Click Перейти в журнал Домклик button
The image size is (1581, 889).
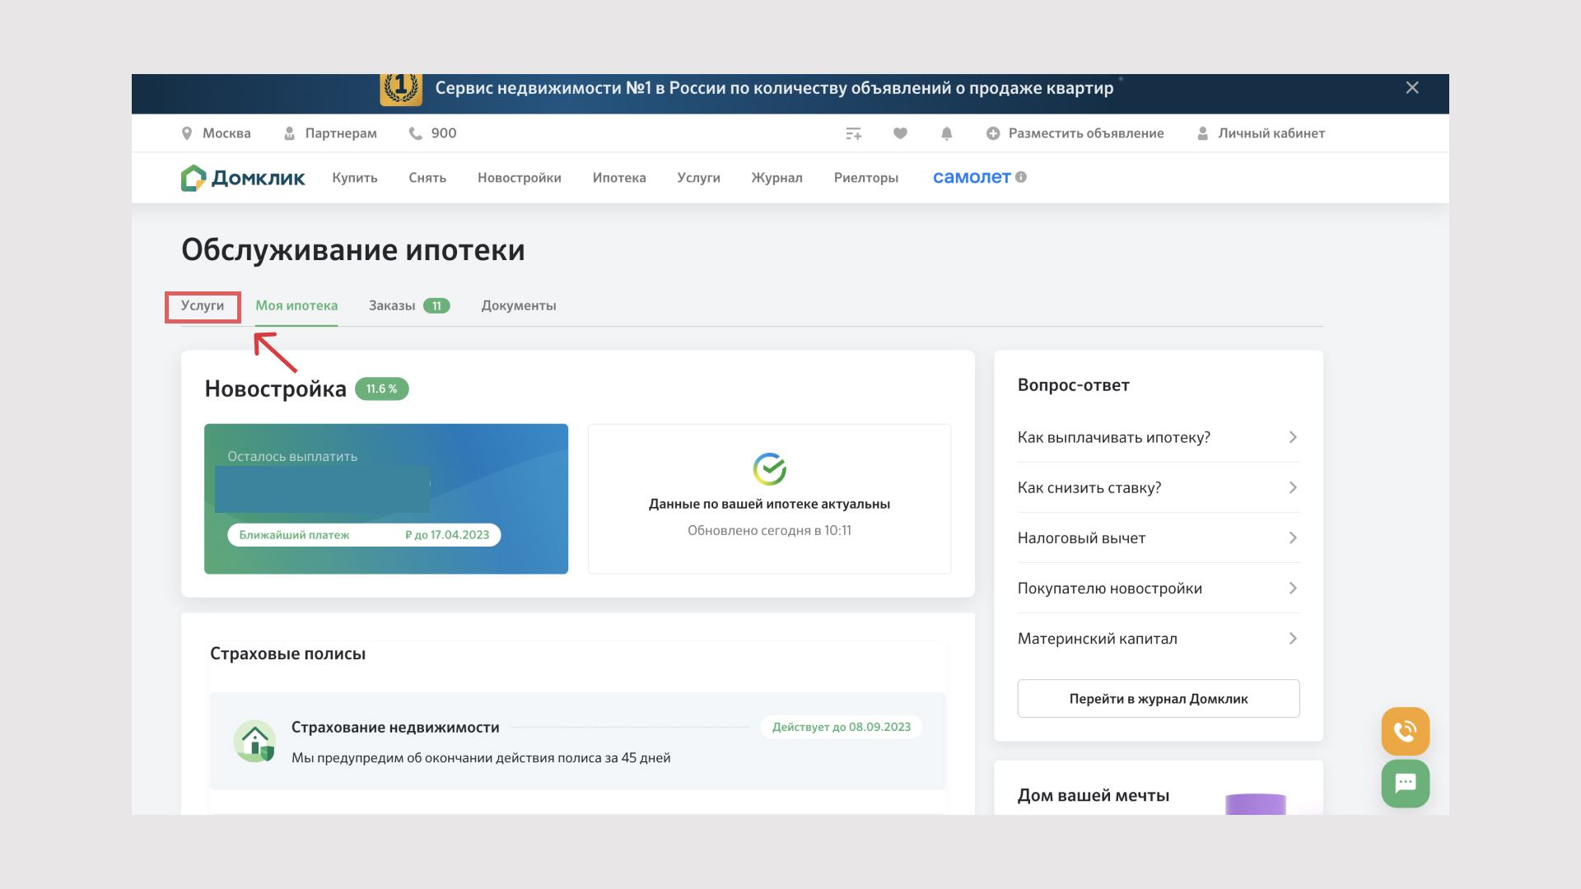(1159, 699)
